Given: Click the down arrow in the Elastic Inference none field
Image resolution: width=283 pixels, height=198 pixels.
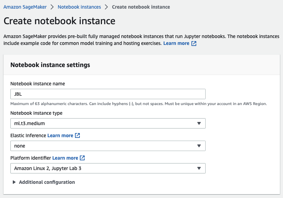Looking at the screenshot, I should (199, 146).
